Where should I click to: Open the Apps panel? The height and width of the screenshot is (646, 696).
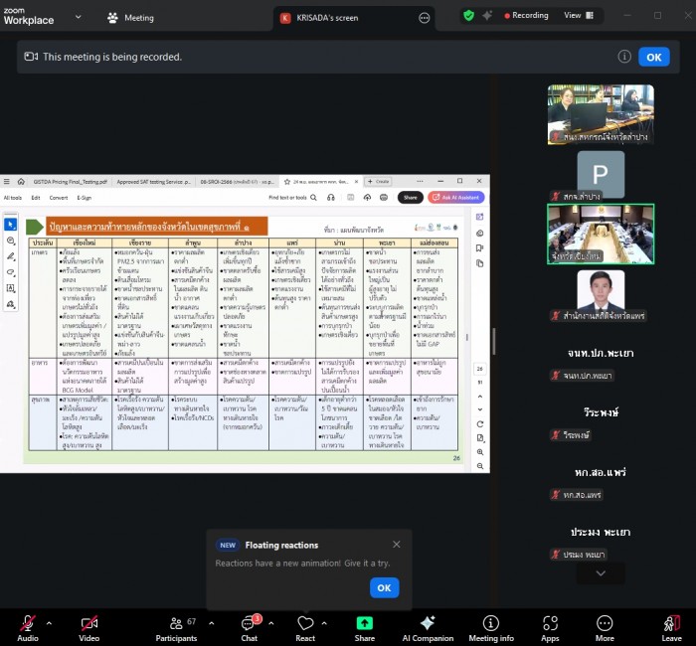[x=550, y=627]
